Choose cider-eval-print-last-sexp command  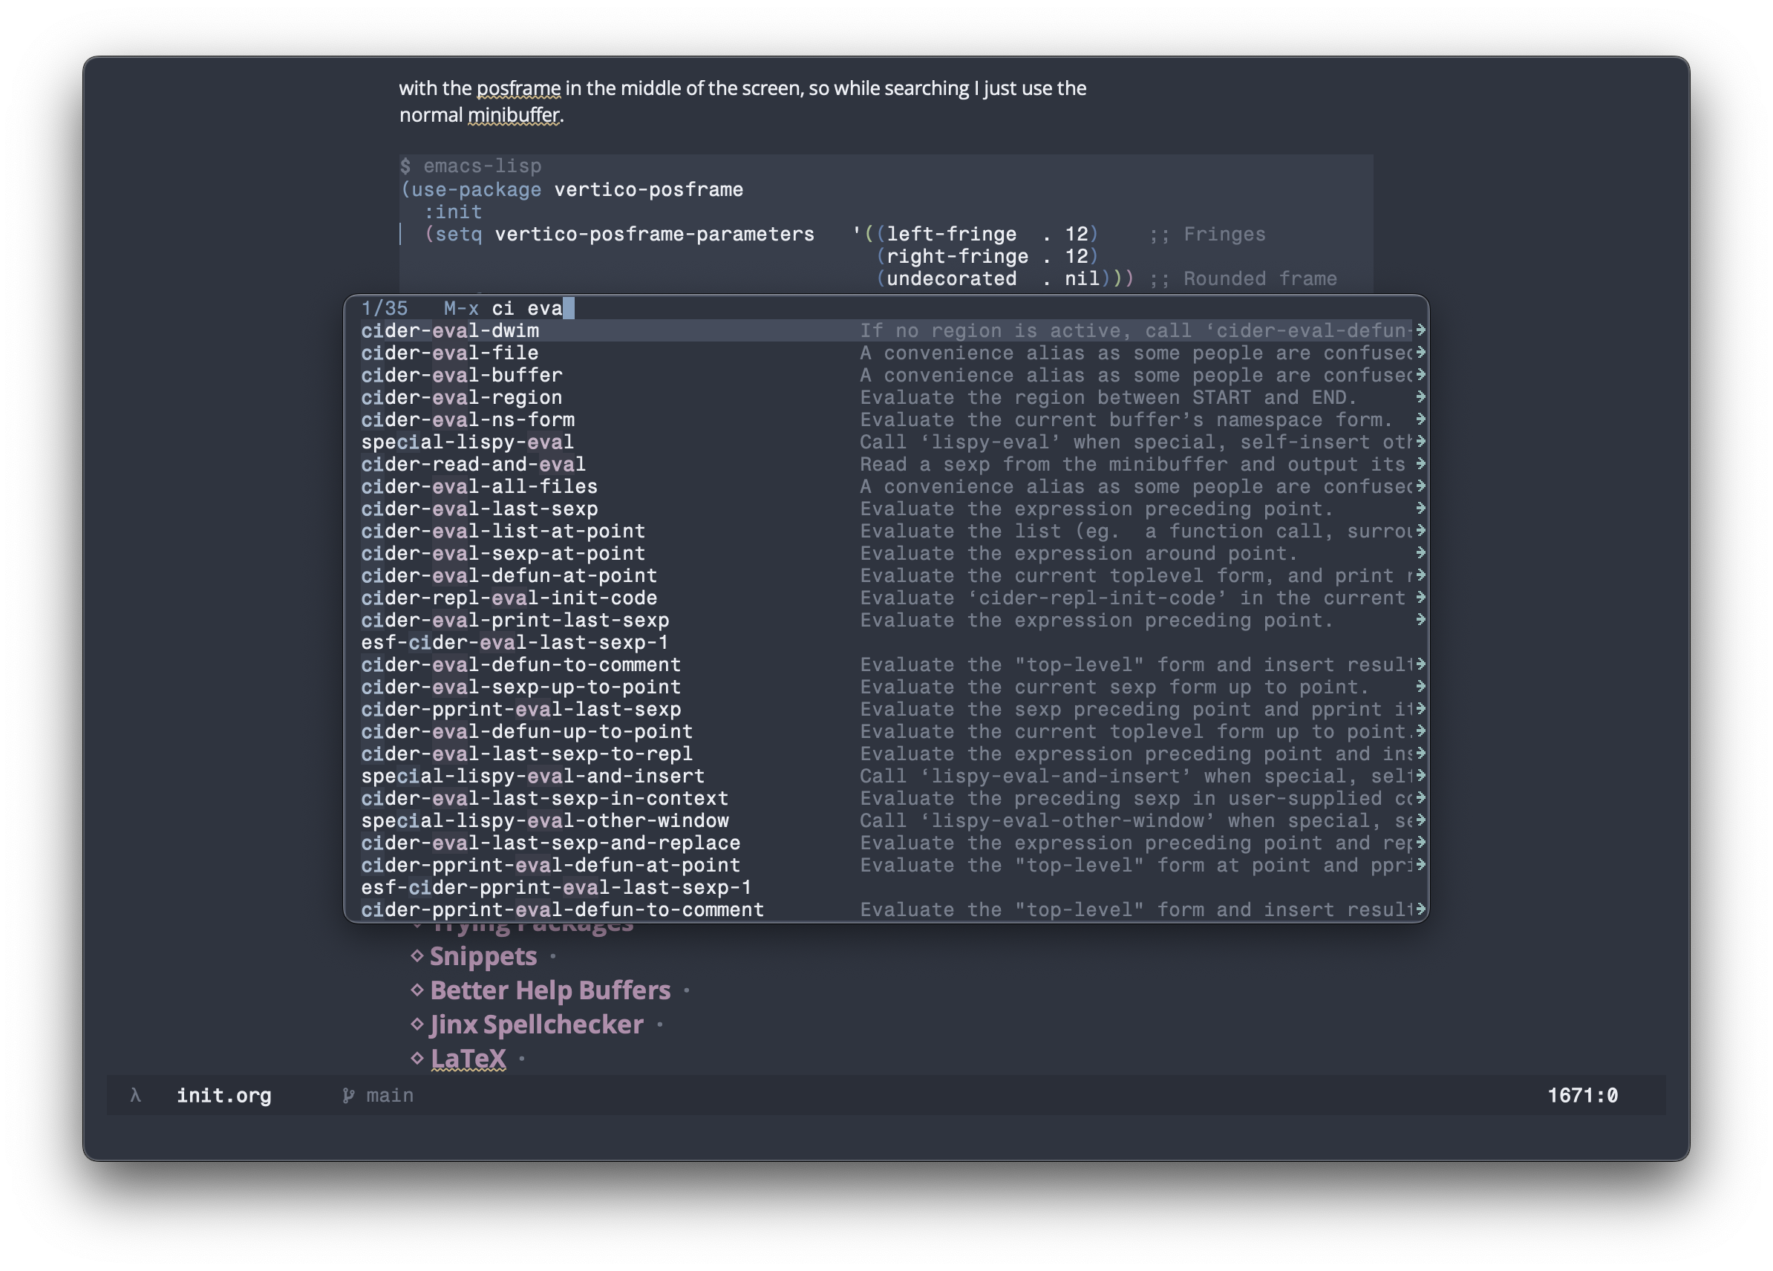pyautogui.click(x=886, y=620)
